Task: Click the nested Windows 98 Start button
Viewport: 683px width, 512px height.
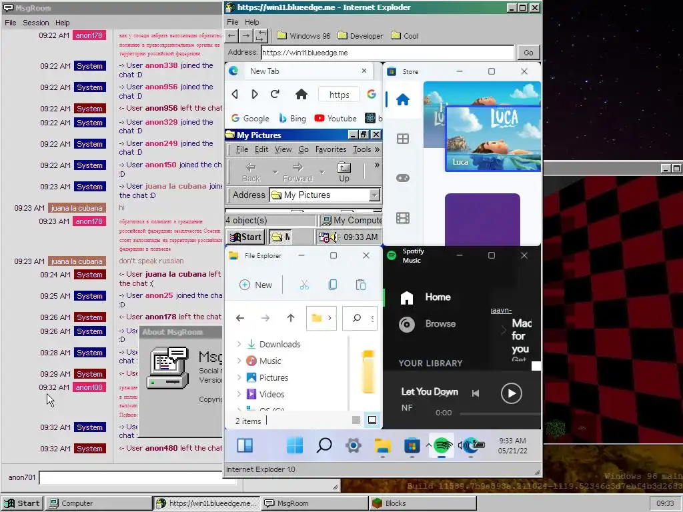Action: [245, 237]
